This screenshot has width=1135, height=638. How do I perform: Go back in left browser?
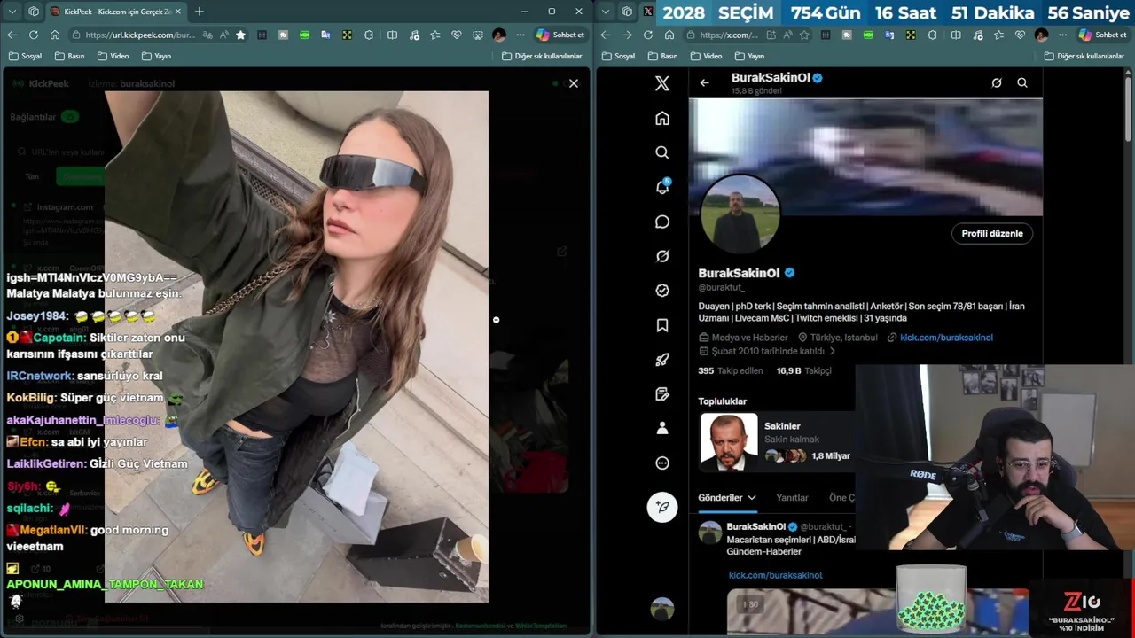pos(12,35)
